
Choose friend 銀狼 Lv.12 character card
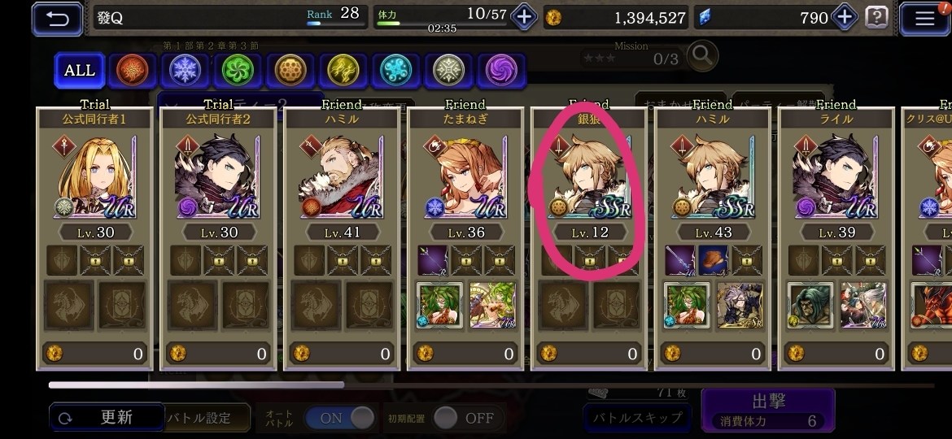[x=588, y=239]
